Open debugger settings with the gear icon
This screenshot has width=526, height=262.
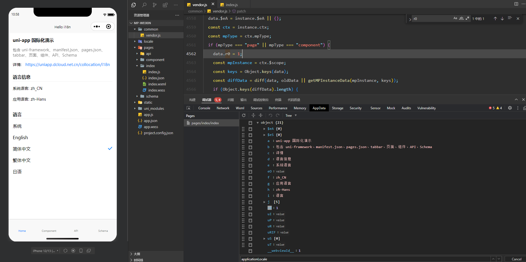510,108
